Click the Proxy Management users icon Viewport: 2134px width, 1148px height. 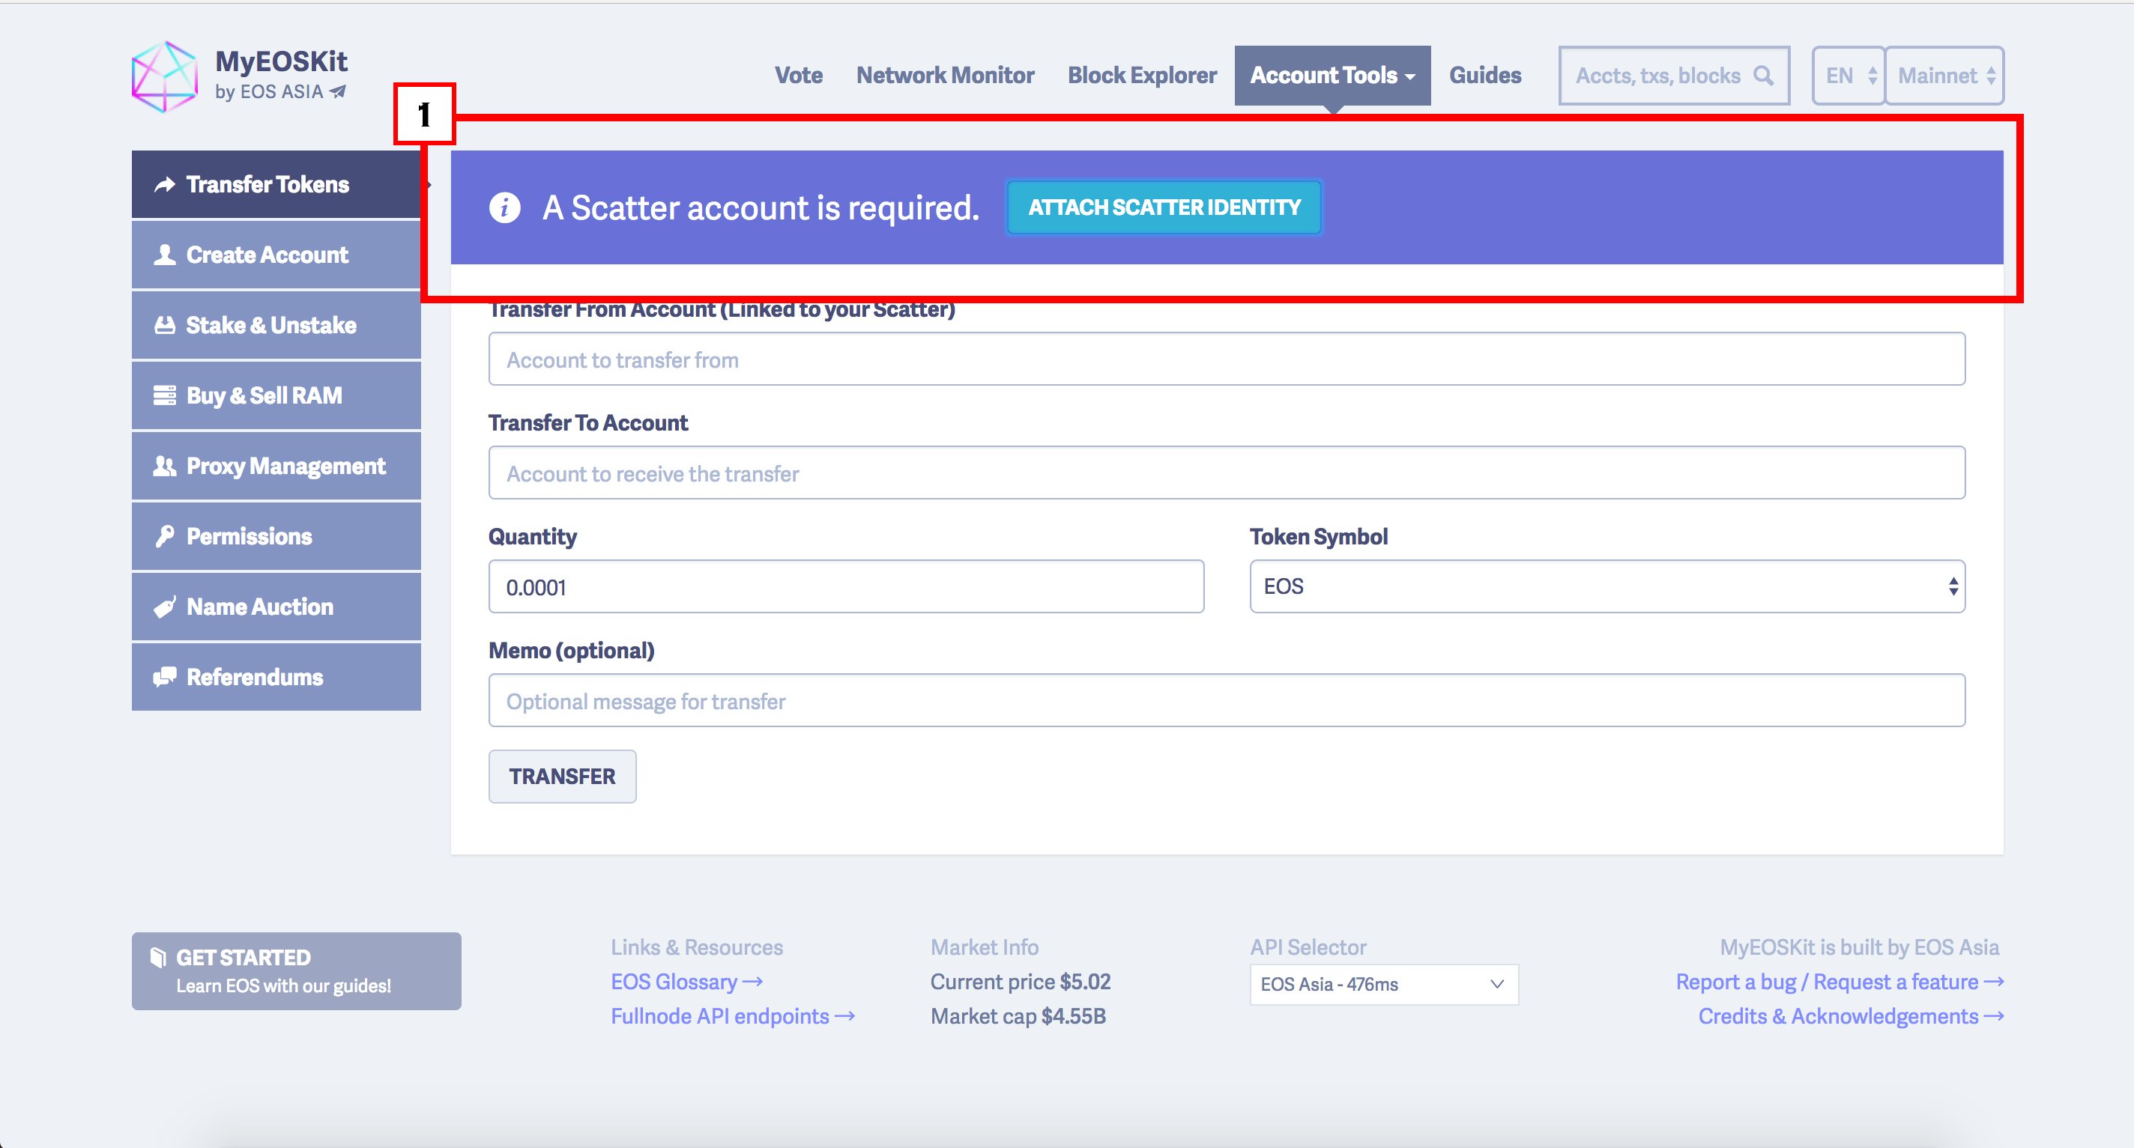pos(165,466)
